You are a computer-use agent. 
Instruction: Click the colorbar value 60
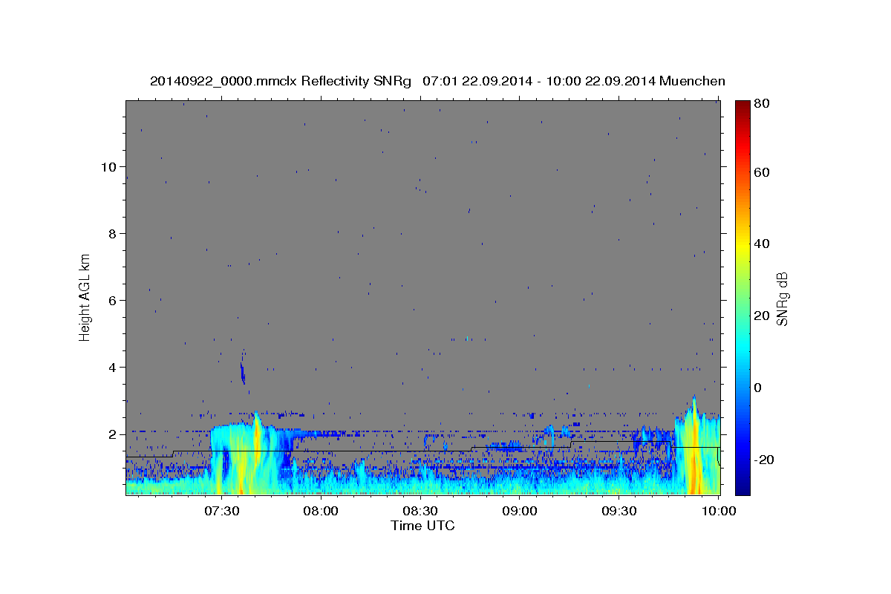coord(761,172)
